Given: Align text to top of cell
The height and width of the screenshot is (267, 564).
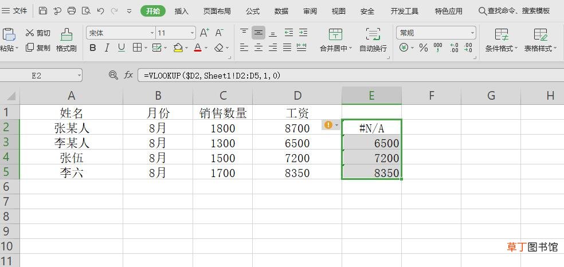Looking at the screenshot, I should tap(244, 33).
